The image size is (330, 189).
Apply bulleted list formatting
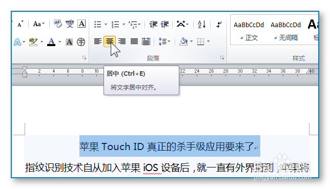pos(98,25)
